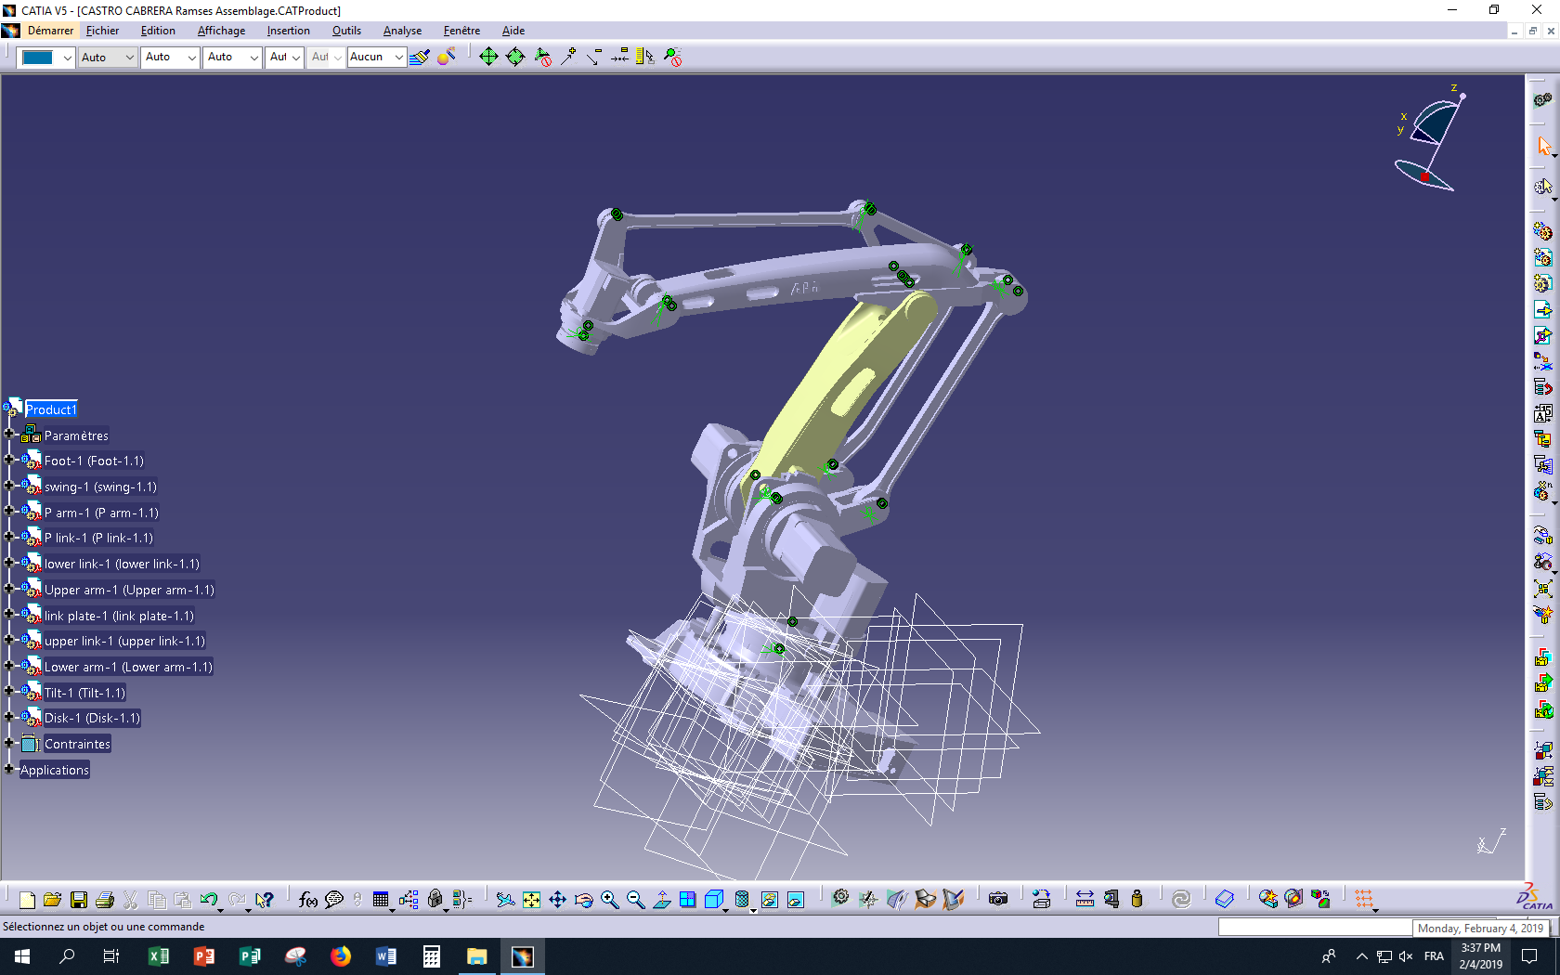
Task: Click the Multi-View quad window icon
Action: 687,899
